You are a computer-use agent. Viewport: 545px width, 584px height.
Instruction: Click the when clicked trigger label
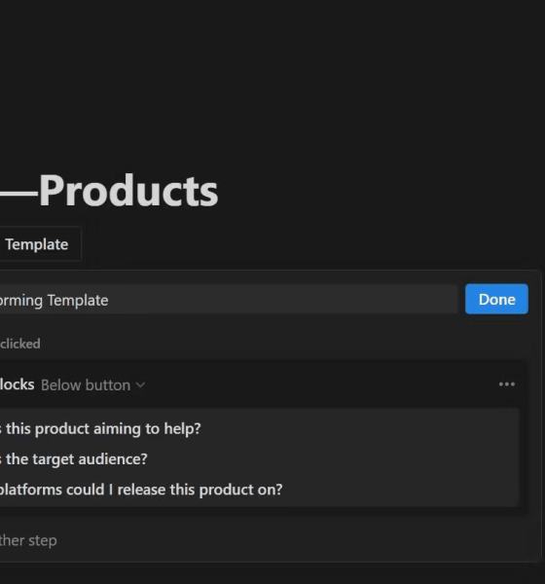[x=20, y=344]
